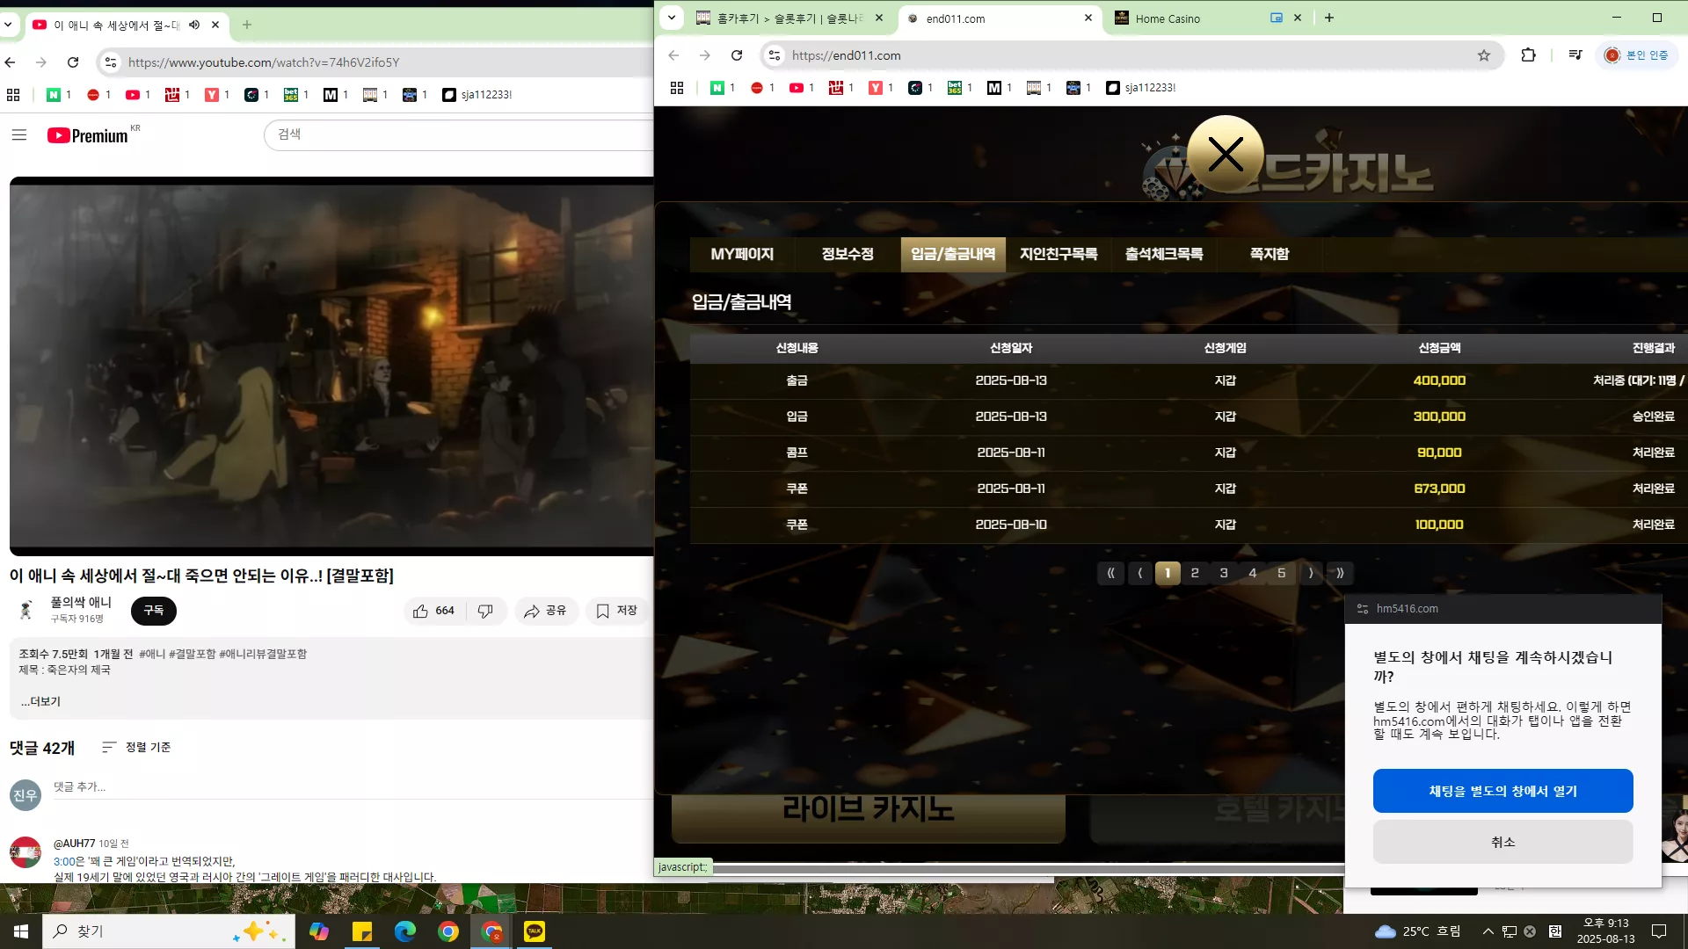Click the 400,000 withdrawal amount

click(1439, 380)
